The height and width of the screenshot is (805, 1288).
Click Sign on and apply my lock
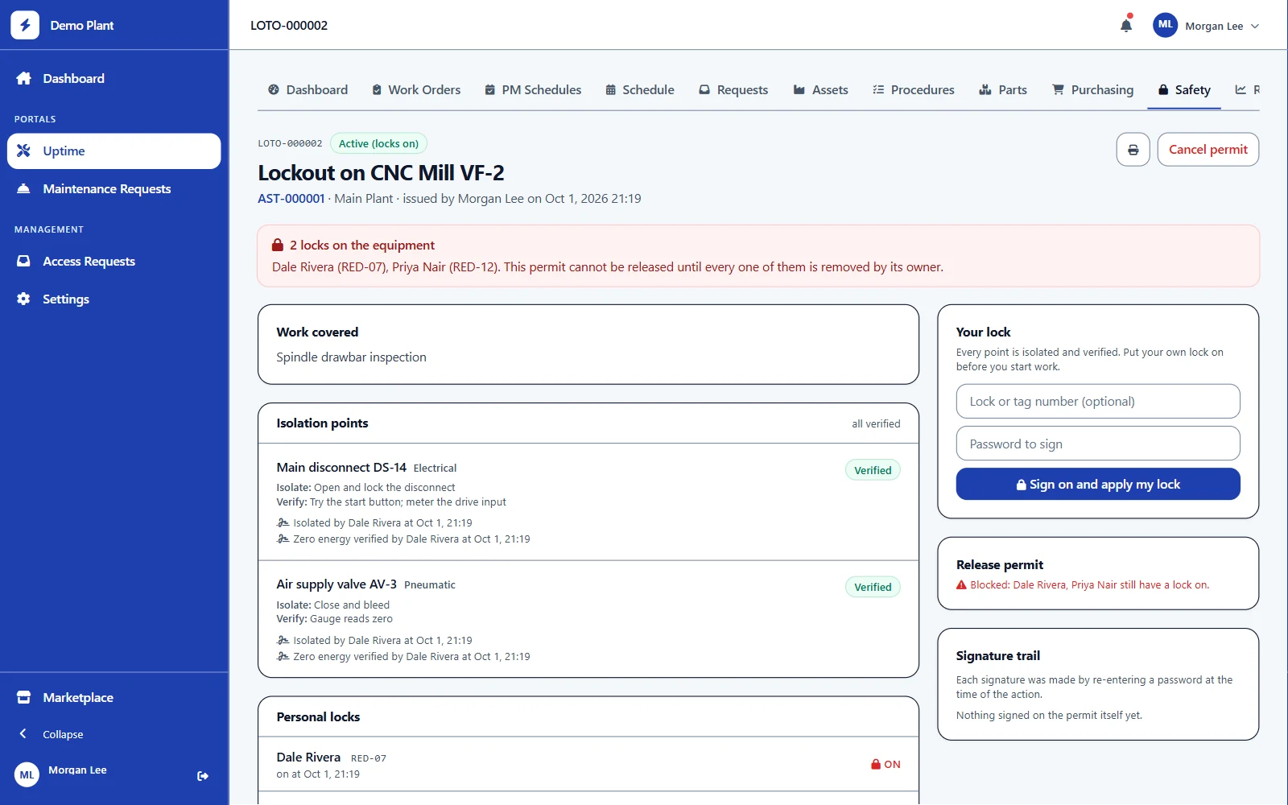tap(1098, 485)
